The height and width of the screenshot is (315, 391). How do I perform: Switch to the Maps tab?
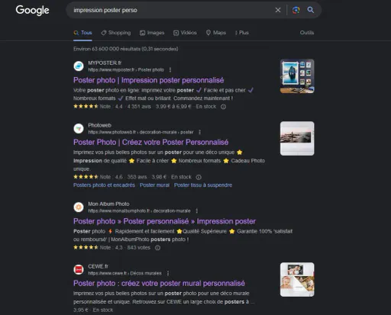coord(216,33)
